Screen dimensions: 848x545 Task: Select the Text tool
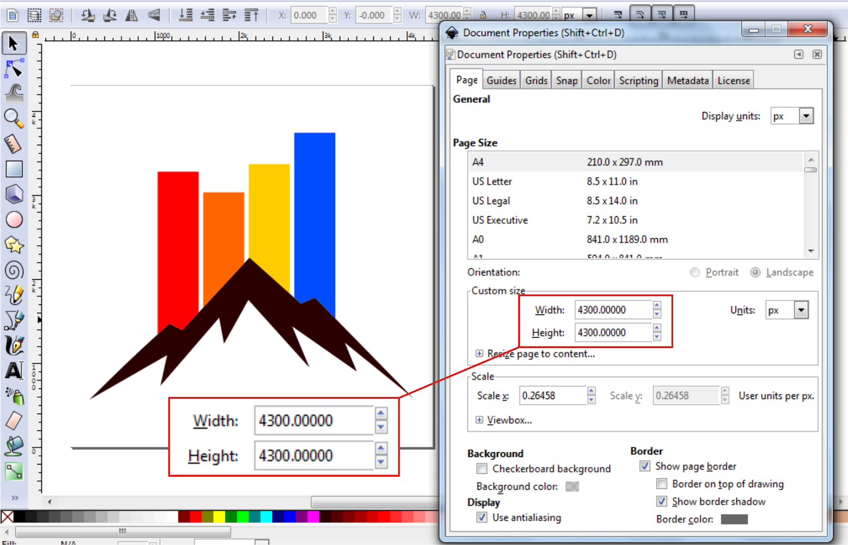pos(14,371)
